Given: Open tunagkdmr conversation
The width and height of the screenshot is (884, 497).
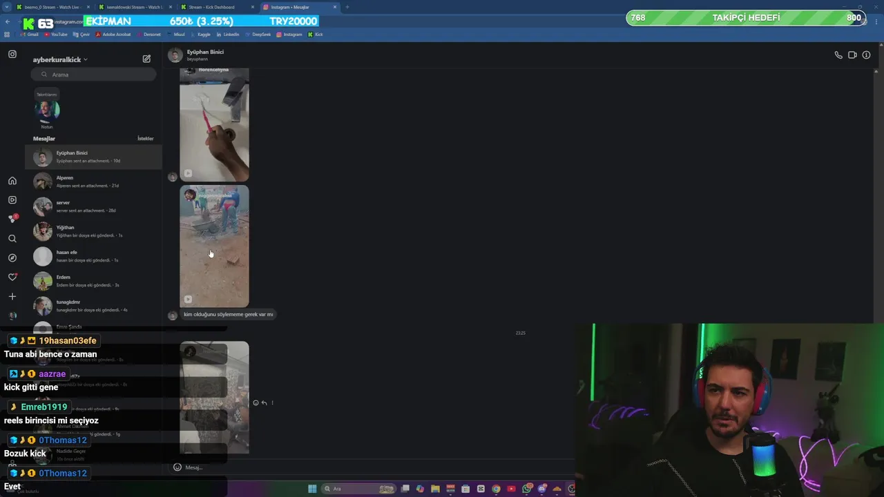Looking at the screenshot, I should [x=93, y=306].
